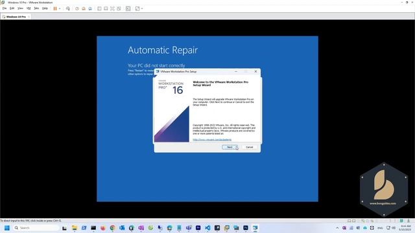Viewport: 415px width, 233px height.
Task: Open the File menu
Action: (x=5, y=8)
